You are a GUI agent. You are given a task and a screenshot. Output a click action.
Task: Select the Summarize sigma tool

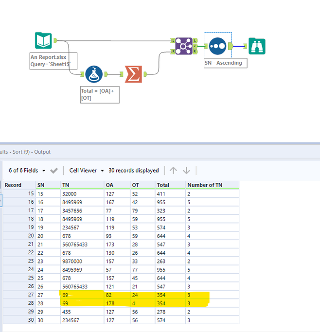click(x=133, y=74)
